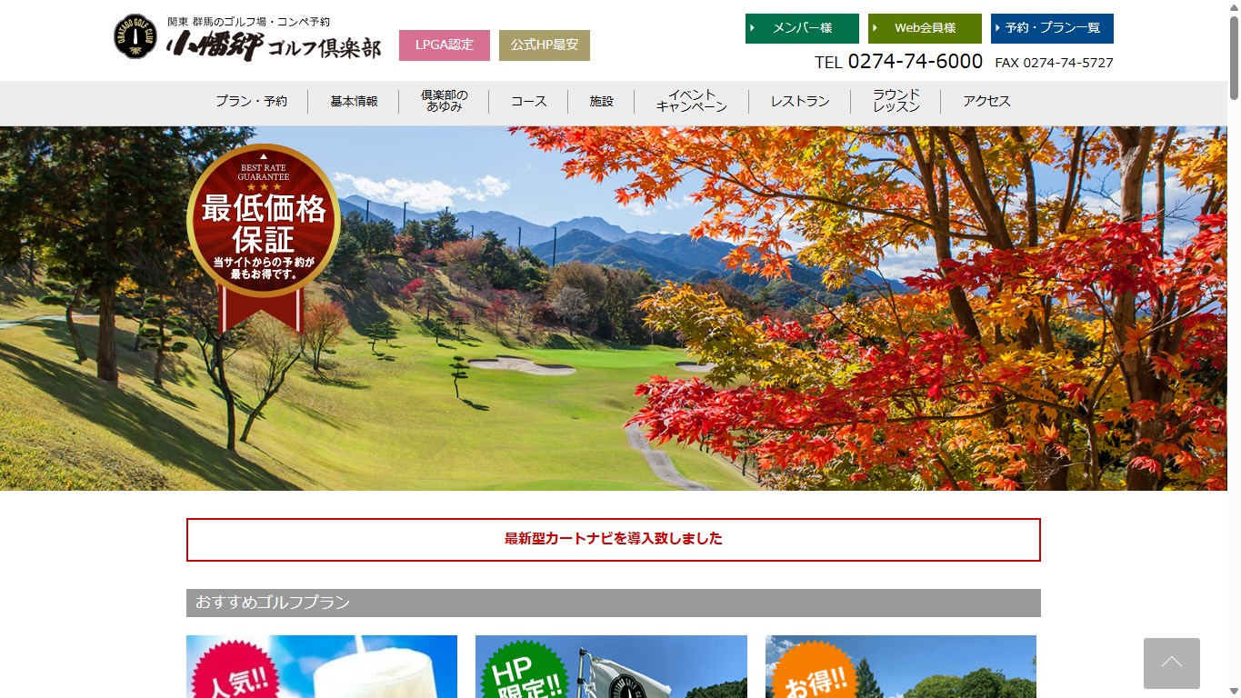Click the page's vertical scrollbar thumb

pyautogui.click(x=1234, y=57)
